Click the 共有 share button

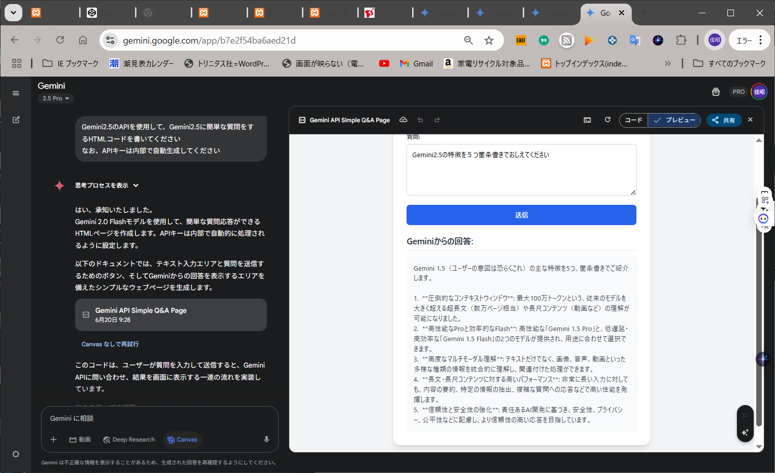point(724,120)
